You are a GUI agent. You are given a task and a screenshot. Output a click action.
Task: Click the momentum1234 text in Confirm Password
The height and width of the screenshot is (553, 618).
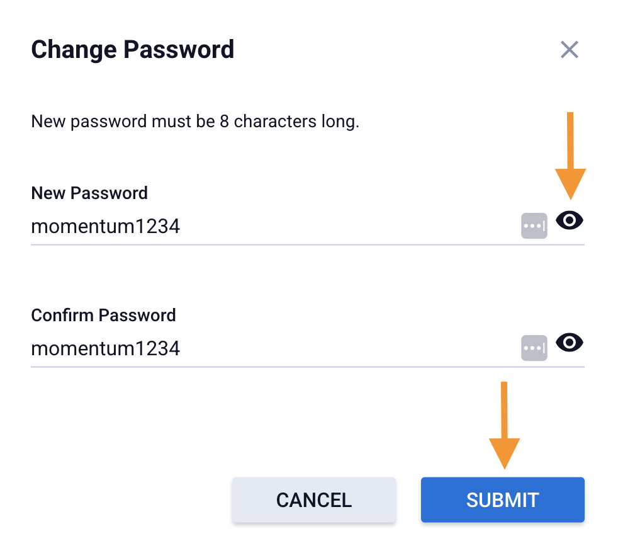pos(106,348)
